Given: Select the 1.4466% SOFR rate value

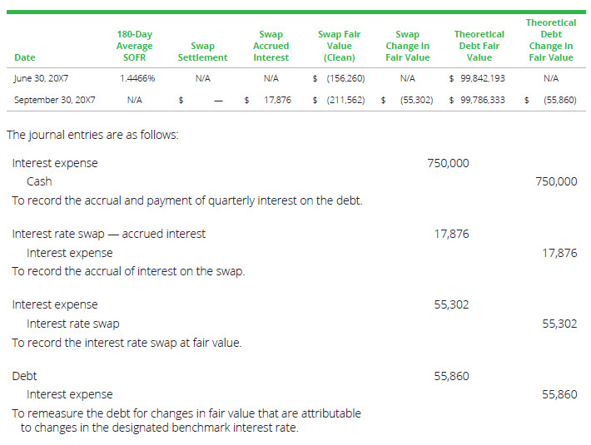Looking at the screenshot, I should 137,78.
